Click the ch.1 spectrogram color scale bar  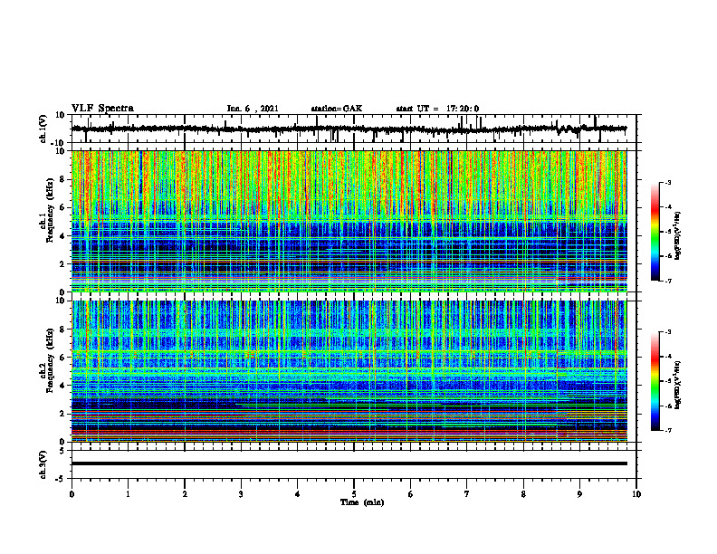tap(655, 232)
